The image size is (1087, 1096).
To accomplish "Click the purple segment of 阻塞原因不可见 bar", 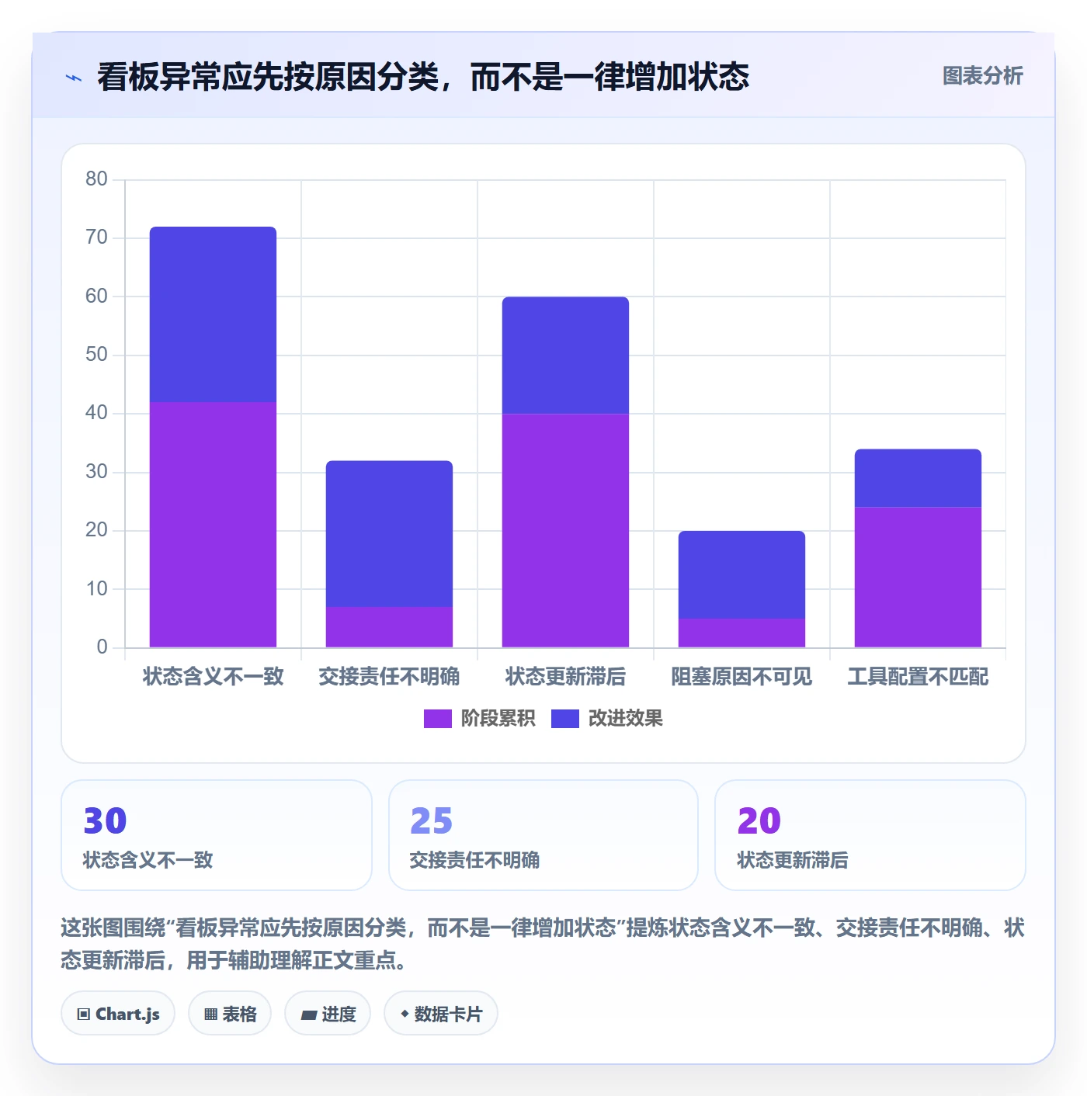I will pos(741,633).
